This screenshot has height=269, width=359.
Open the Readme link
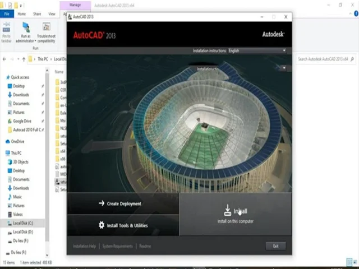point(145,246)
